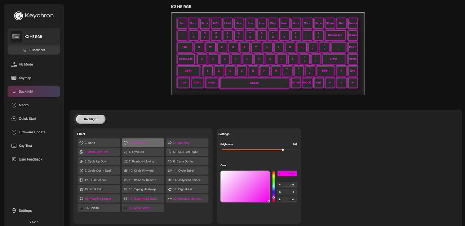Open HE Mode from the sidebar
The width and height of the screenshot is (465, 226).
click(x=34, y=64)
